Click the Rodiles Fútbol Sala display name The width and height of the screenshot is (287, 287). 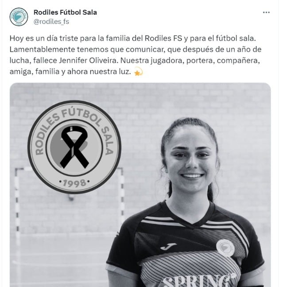[x=65, y=12]
